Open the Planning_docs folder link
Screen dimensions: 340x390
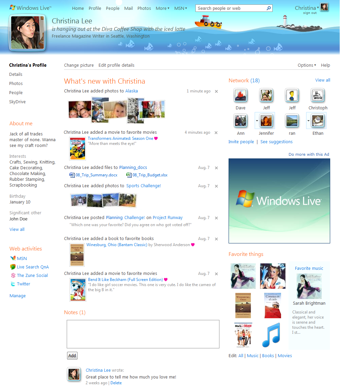click(x=133, y=167)
